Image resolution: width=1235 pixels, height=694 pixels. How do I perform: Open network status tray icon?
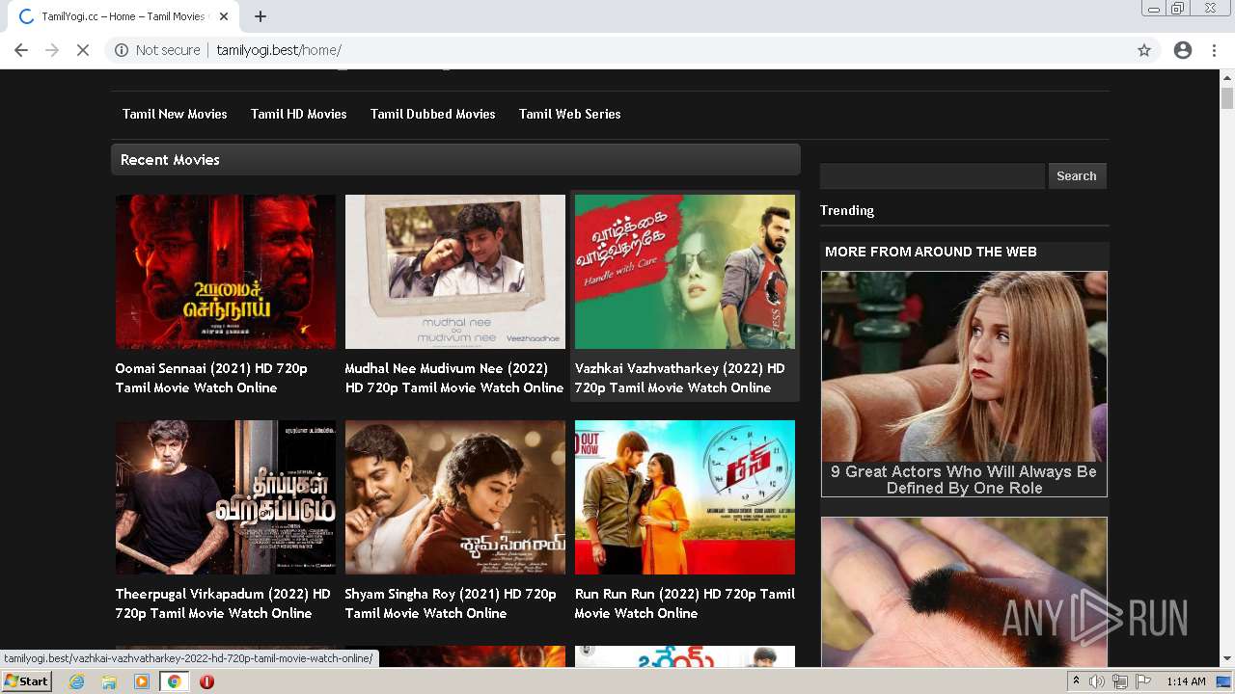(x=1120, y=681)
